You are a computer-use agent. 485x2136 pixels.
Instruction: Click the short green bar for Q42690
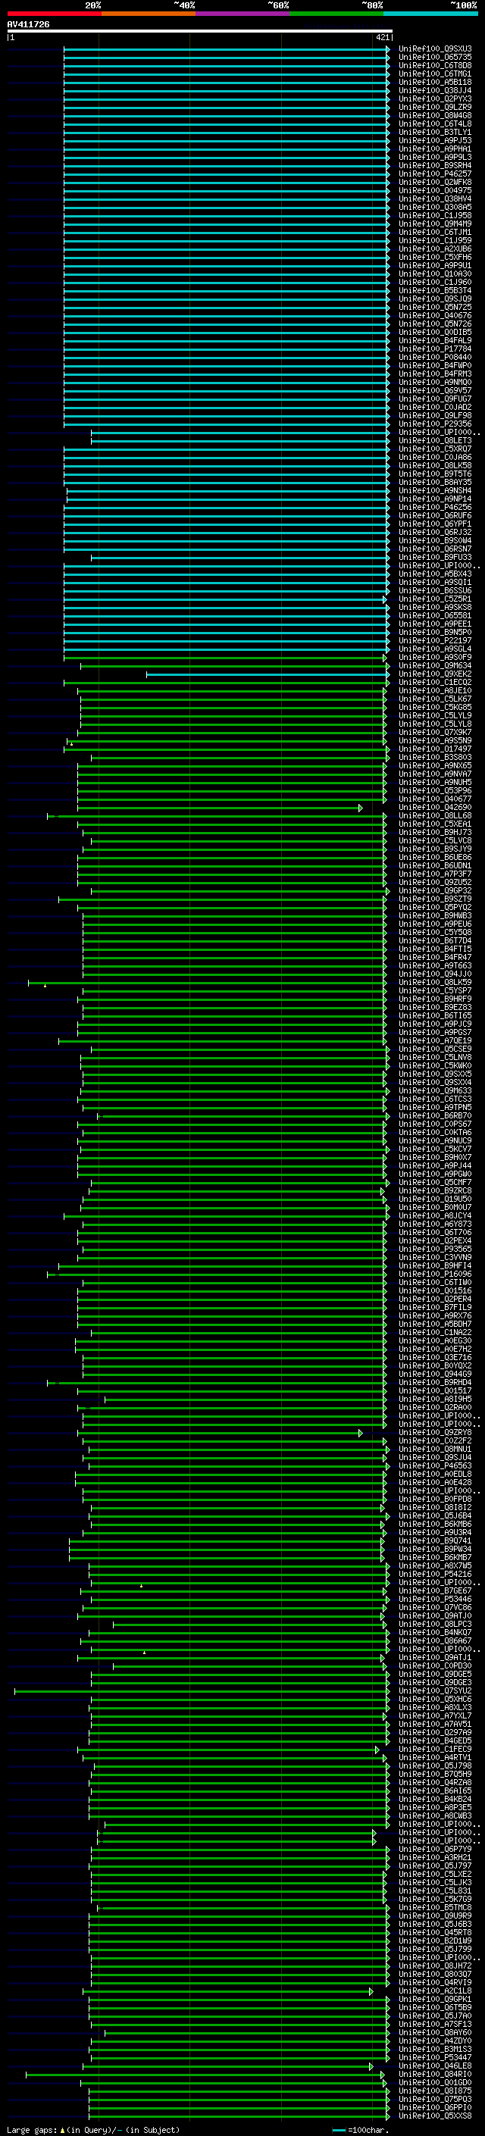click(x=219, y=808)
